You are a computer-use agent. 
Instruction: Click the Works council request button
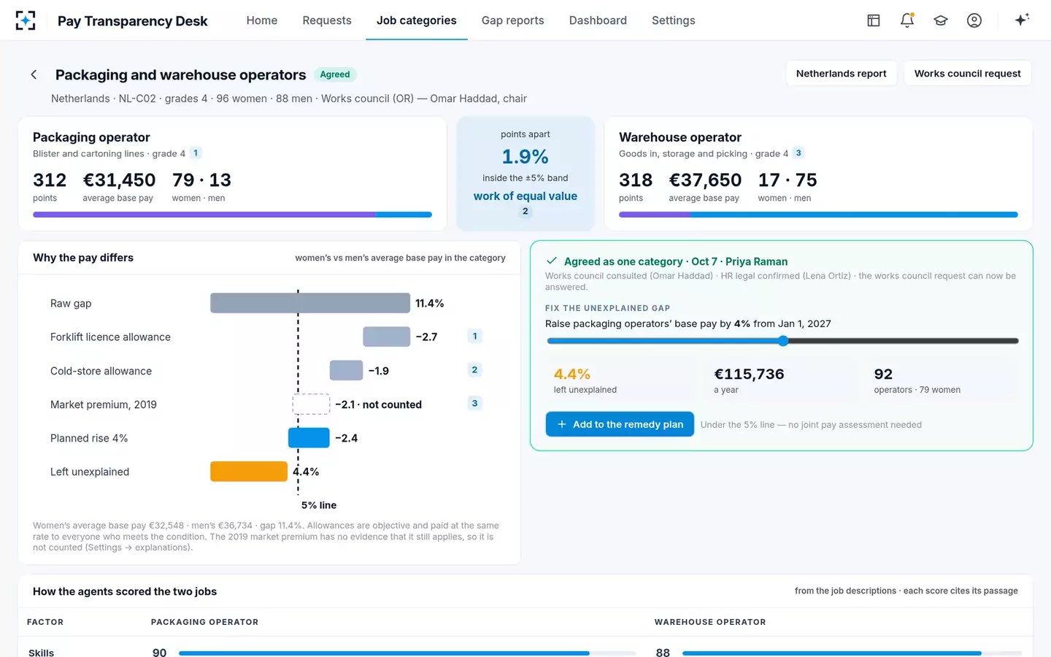(x=968, y=74)
